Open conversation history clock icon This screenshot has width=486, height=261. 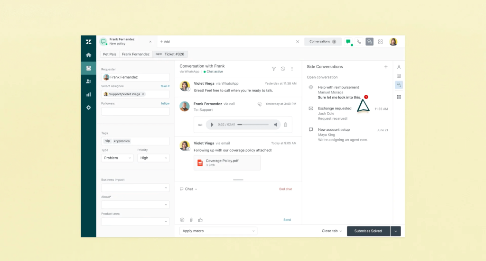283,69
